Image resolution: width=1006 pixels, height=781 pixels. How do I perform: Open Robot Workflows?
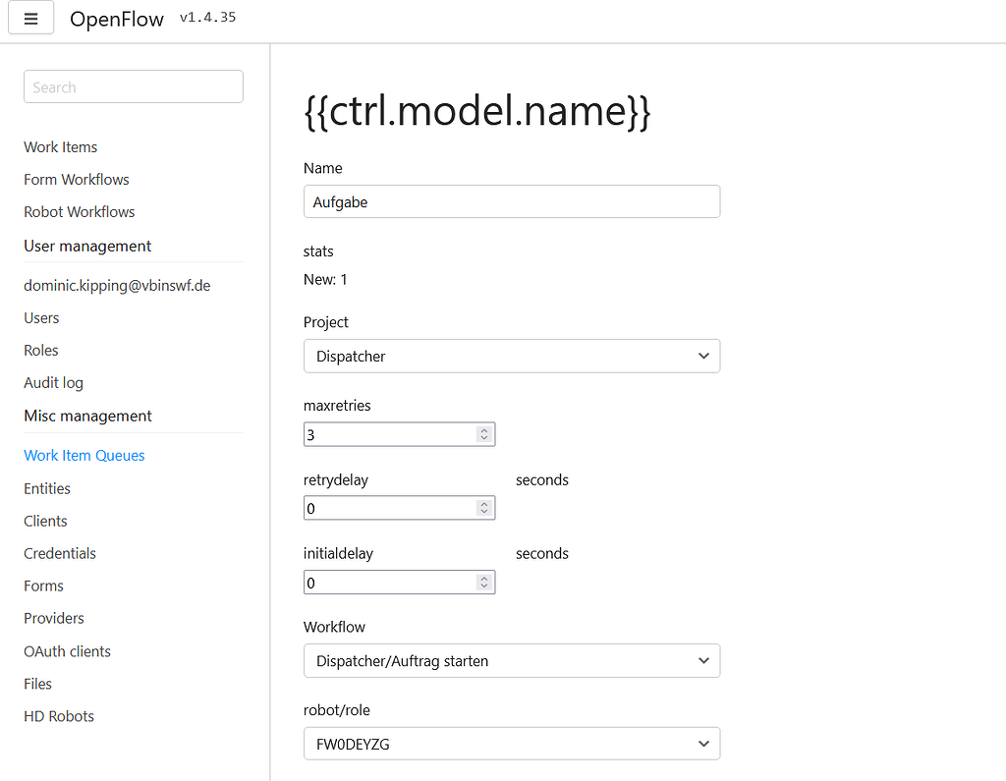[79, 211]
